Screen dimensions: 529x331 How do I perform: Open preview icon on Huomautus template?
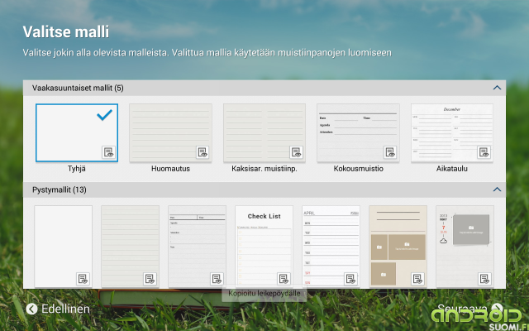203,152
